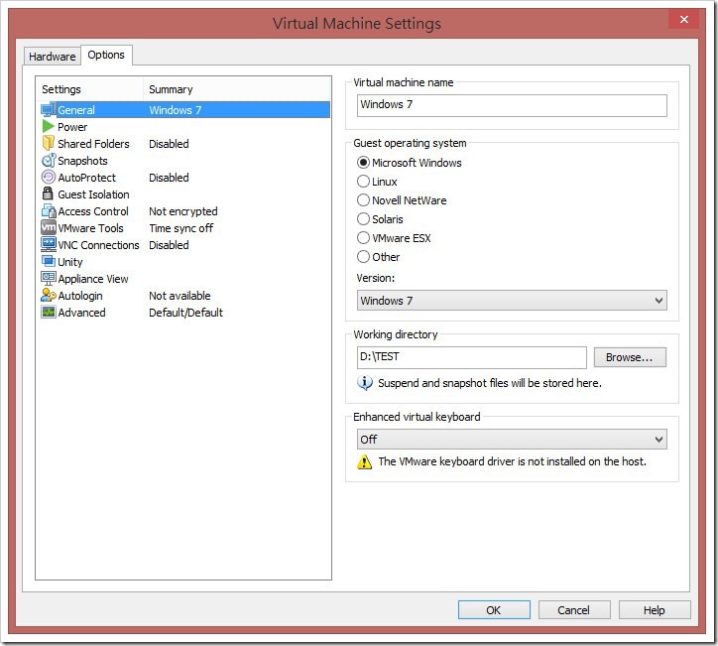Click the blue info icon under Working directory
The height and width of the screenshot is (646, 718).
[365, 383]
